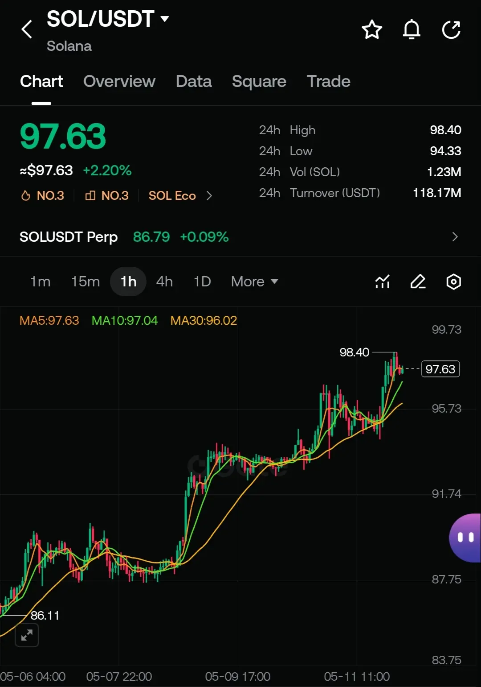The image size is (481, 687).
Task: Tap the MA30:96.02 indicator label
Action: pyautogui.click(x=204, y=320)
